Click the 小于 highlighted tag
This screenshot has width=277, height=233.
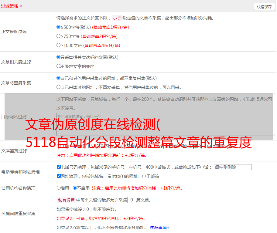click(117, 18)
